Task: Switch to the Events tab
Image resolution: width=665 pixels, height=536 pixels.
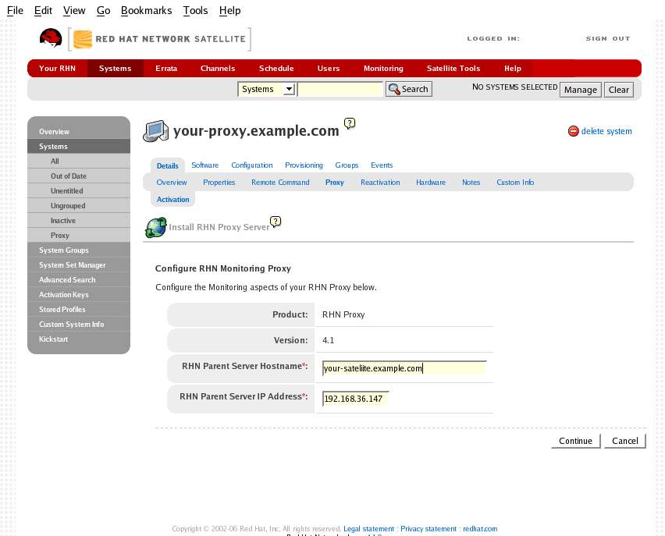Action: [382, 165]
